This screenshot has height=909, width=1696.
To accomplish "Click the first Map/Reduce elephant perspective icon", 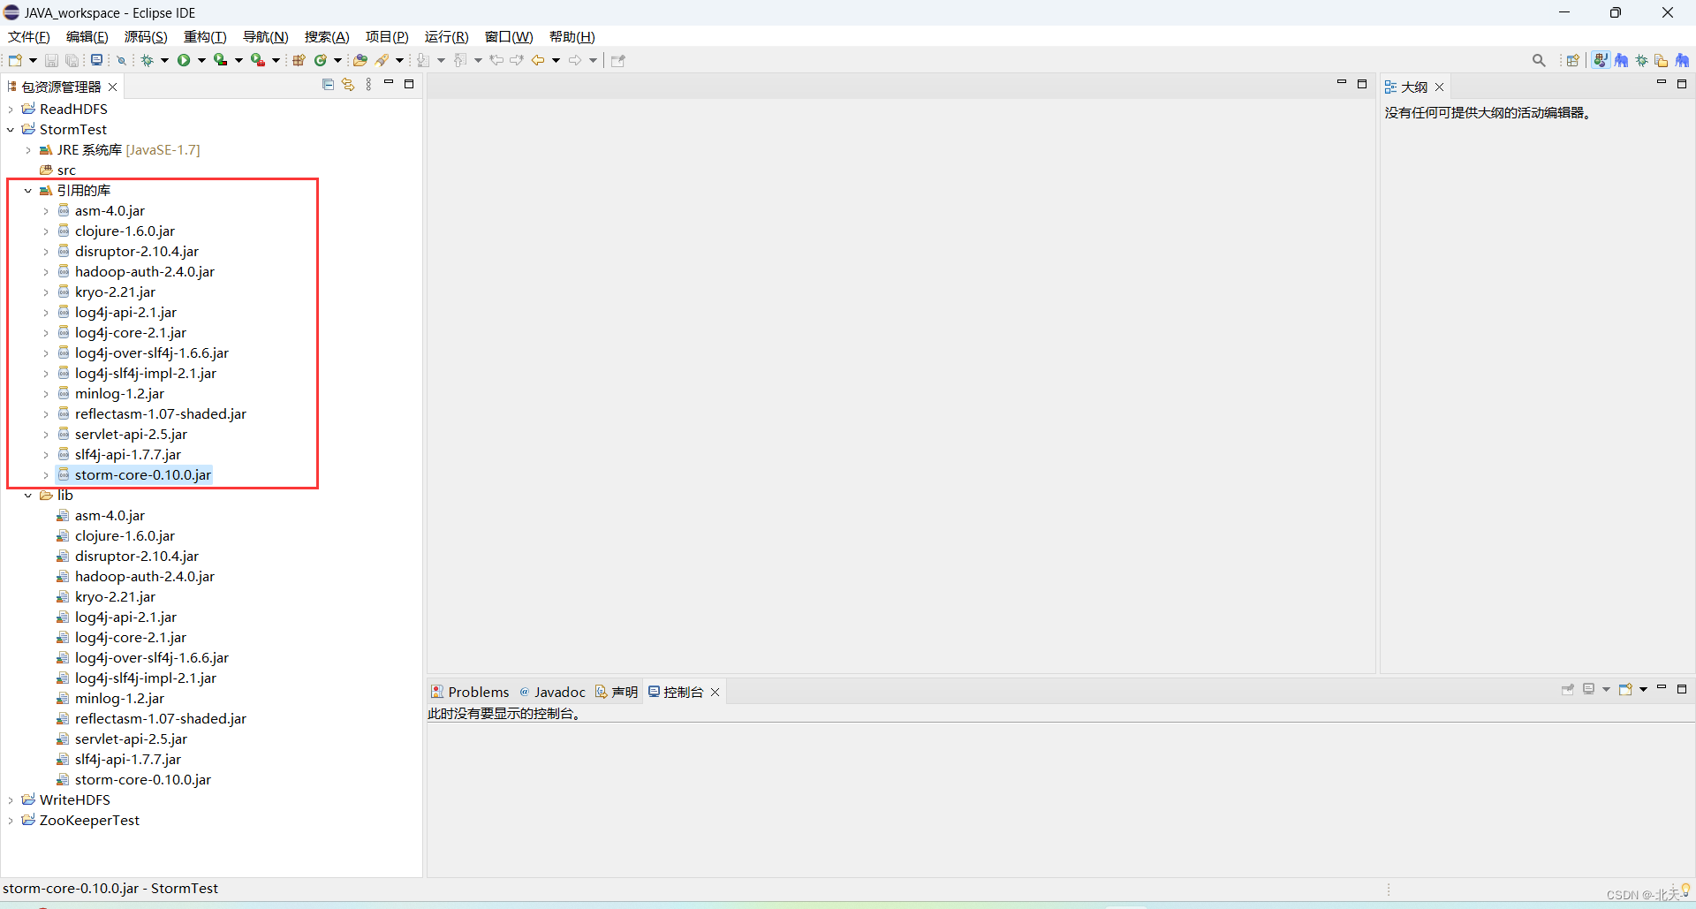I will (x=1622, y=60).
